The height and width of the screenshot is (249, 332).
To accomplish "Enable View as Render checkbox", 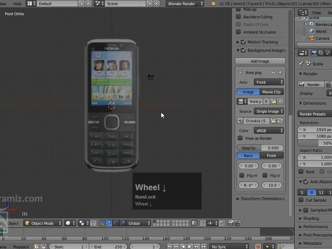I will [240, 138].
